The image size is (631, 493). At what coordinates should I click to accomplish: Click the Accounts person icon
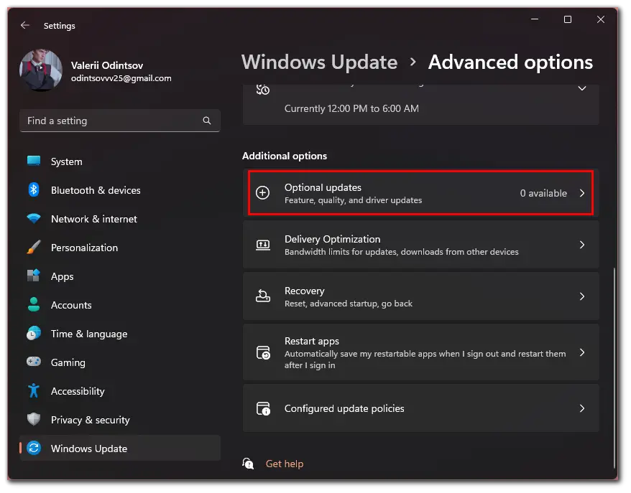[34, 304]
